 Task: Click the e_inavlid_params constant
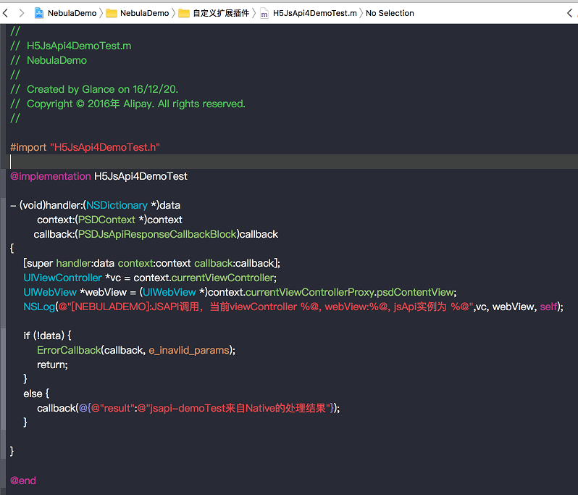190,350
